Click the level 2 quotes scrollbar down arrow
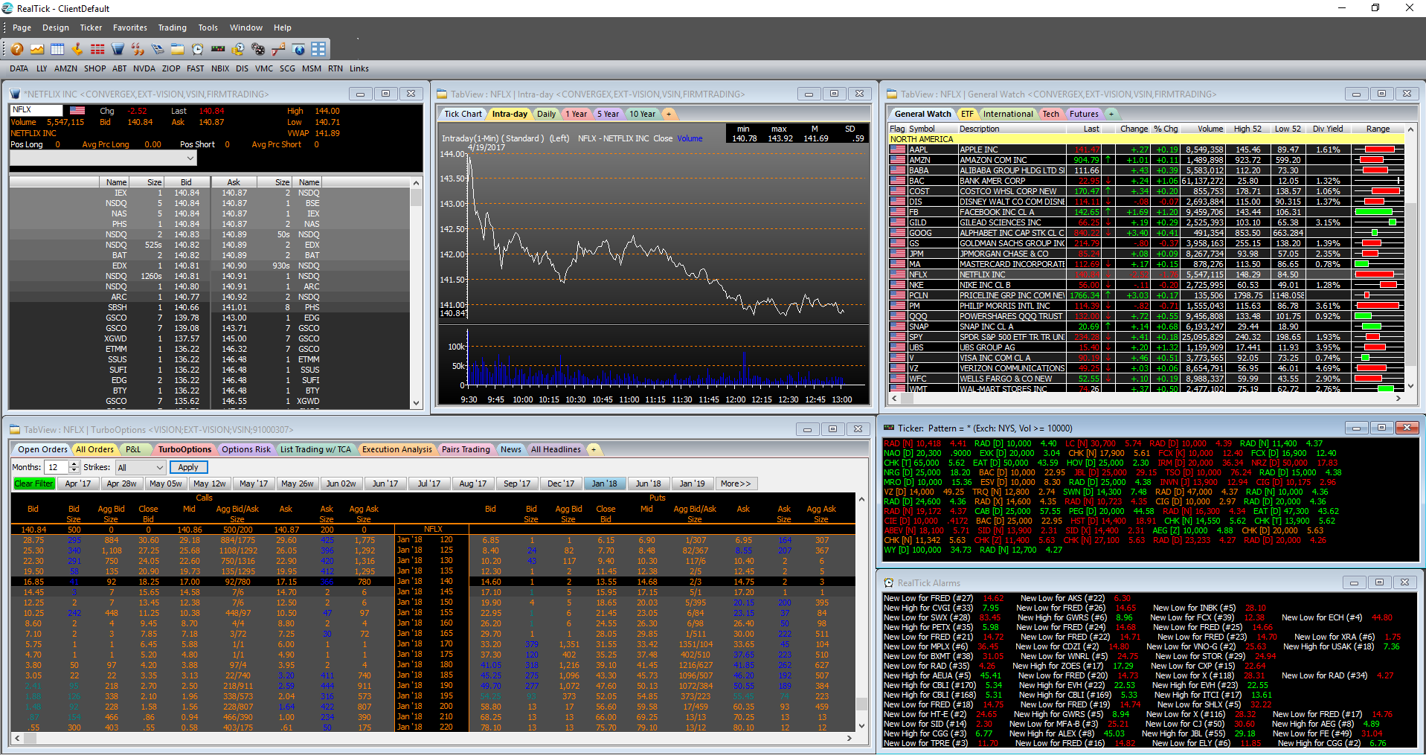 point(416,403)
